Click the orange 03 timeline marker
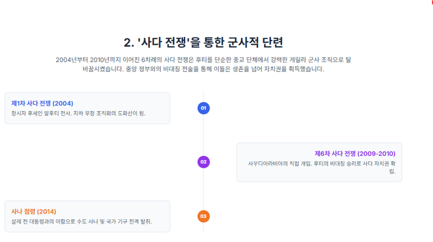Screen dimensions: 433x242 (203, 216)
